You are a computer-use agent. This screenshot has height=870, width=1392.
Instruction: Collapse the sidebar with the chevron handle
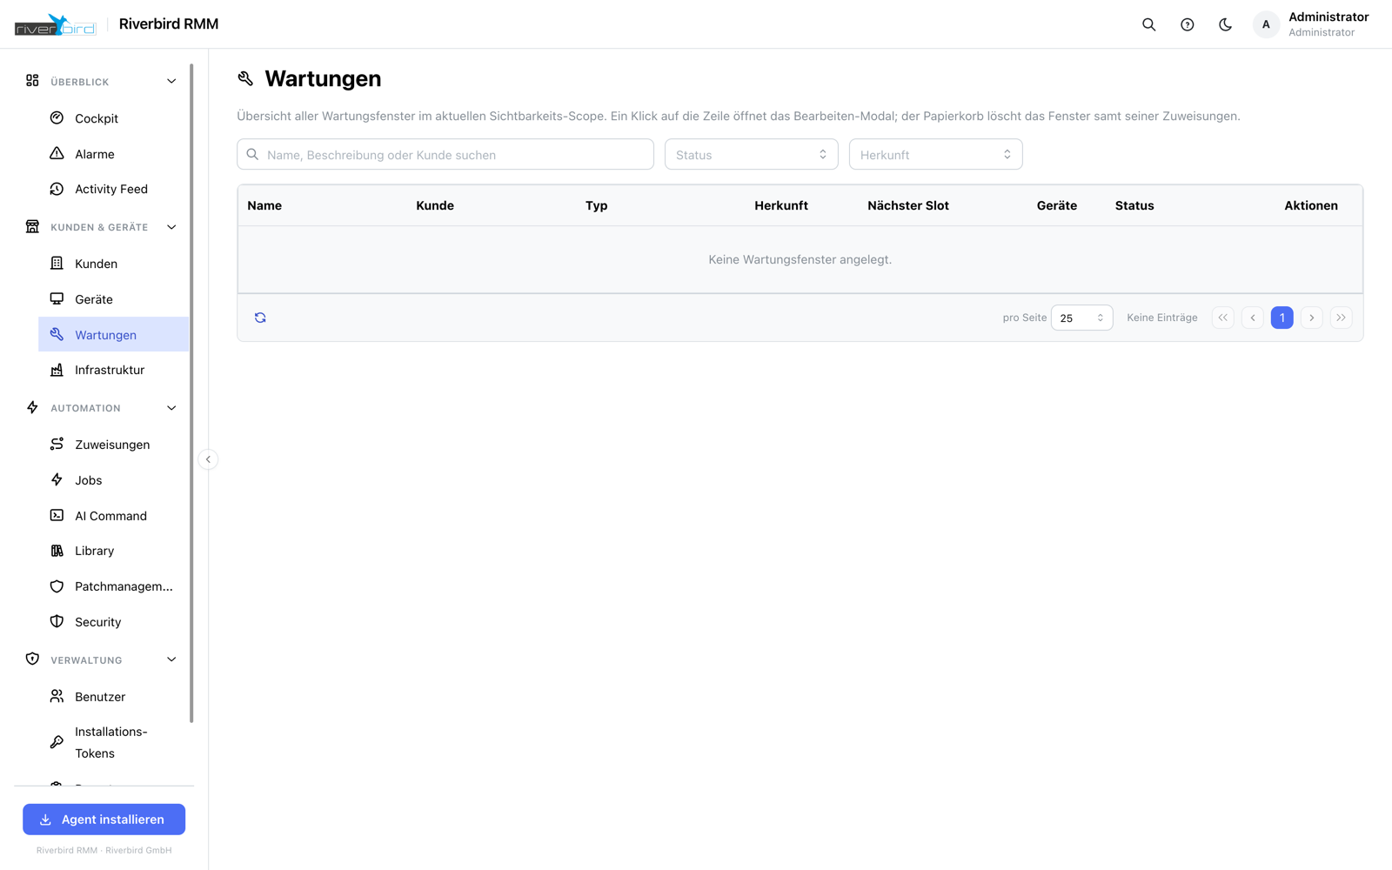208,459
